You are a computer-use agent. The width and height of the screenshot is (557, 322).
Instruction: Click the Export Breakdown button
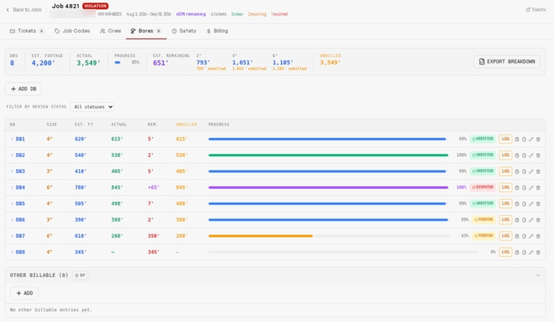click(x=507, y=61)
